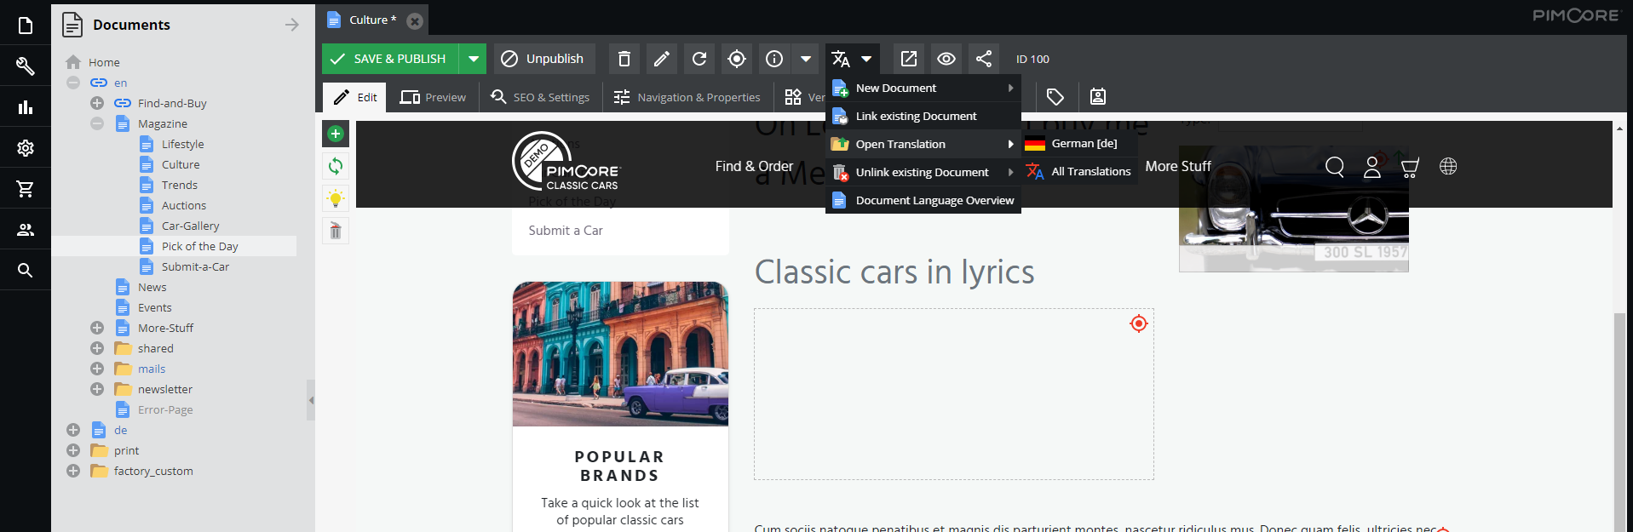
Task: Click the Save & Publish button
Action: (390, 59)
